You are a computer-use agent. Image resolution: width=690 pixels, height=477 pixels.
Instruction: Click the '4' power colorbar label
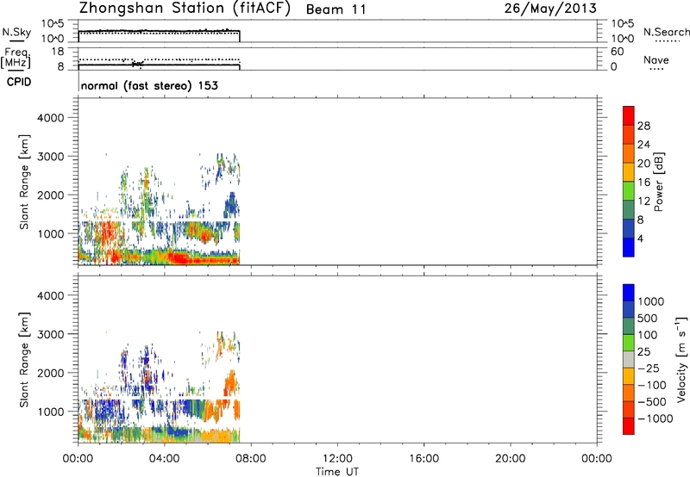pos(640,238)
